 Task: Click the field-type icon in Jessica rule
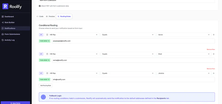click(x=47, y=73)
